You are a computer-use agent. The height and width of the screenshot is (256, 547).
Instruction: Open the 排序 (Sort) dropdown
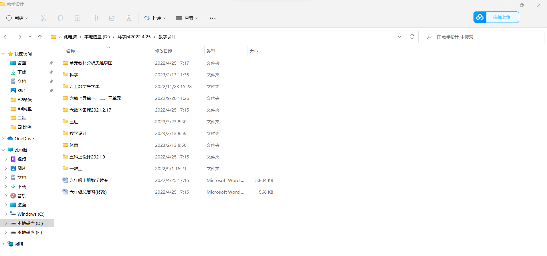click(155, 18)
